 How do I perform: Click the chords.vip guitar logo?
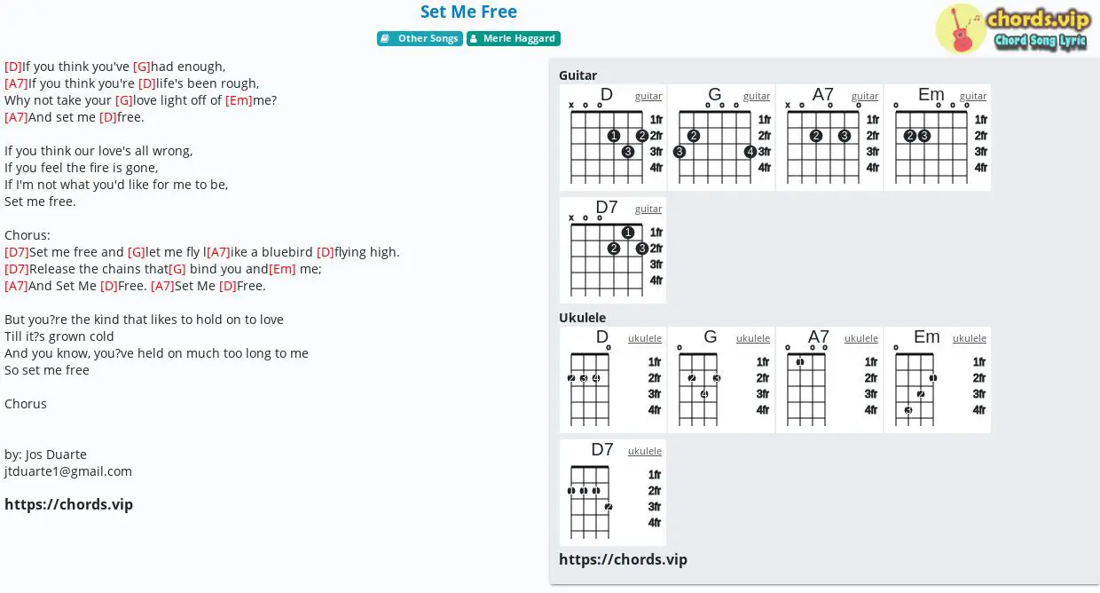1012,28
